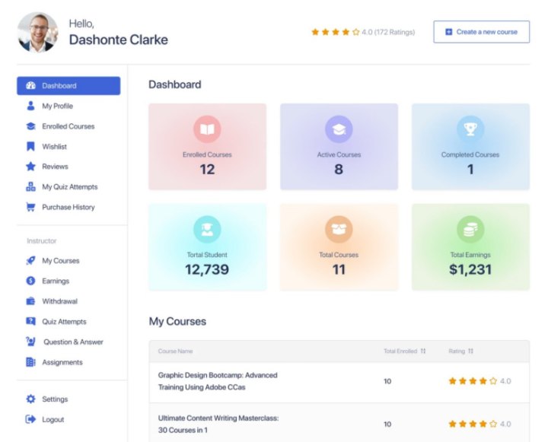Click Dashonte Clarke's profile photo
Viewport: 548px width, 442px height.
37,32
